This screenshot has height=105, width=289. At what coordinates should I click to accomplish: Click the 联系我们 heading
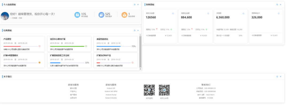click(x=206, y=85)
